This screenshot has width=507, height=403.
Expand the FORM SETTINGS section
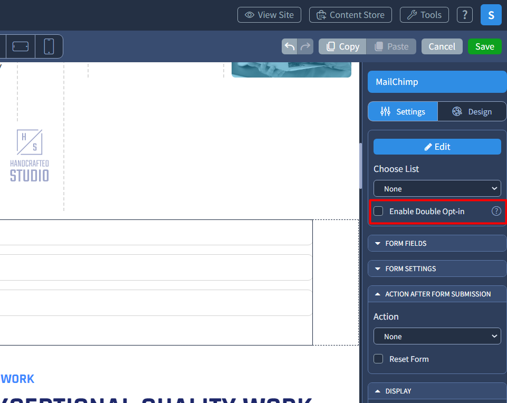437,268
